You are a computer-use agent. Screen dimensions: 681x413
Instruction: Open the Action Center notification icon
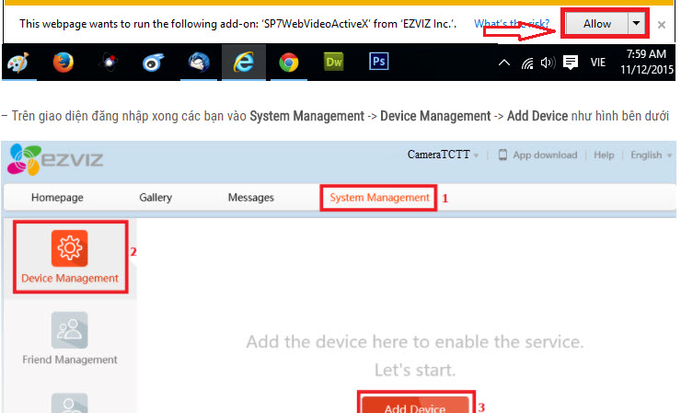click(571, 63)
